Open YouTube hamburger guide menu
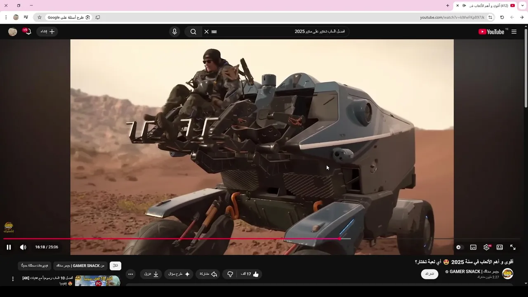528x297 pixels. click(514, 32)
